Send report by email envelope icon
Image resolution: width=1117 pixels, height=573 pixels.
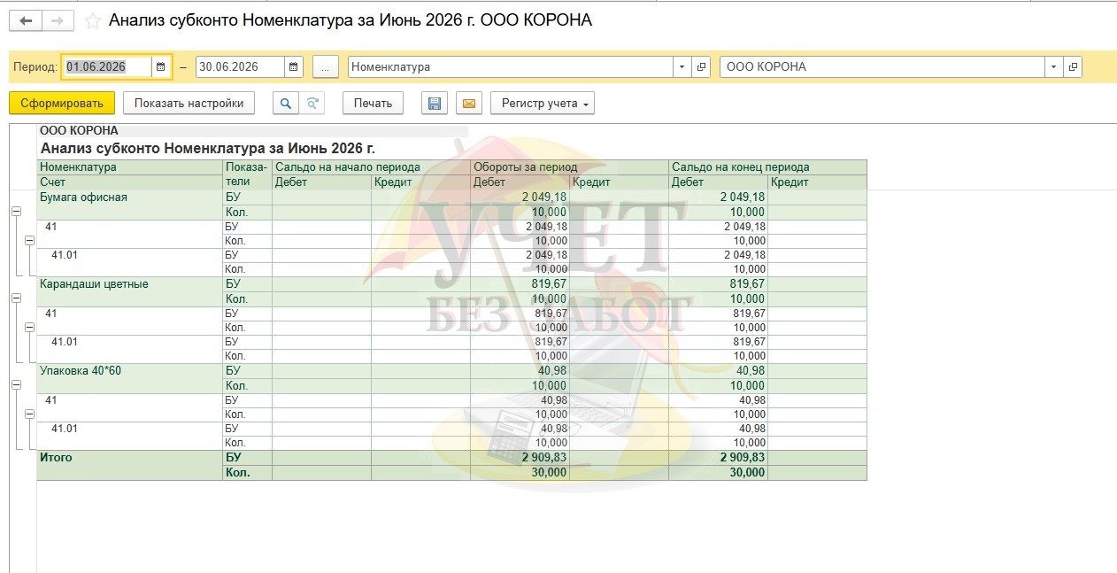(469, 104)
